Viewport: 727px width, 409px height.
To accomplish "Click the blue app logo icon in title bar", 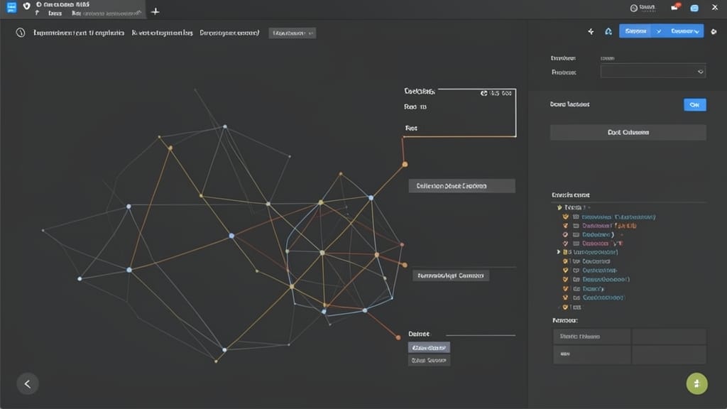I will pyautogui.click(x=11, y=7).
